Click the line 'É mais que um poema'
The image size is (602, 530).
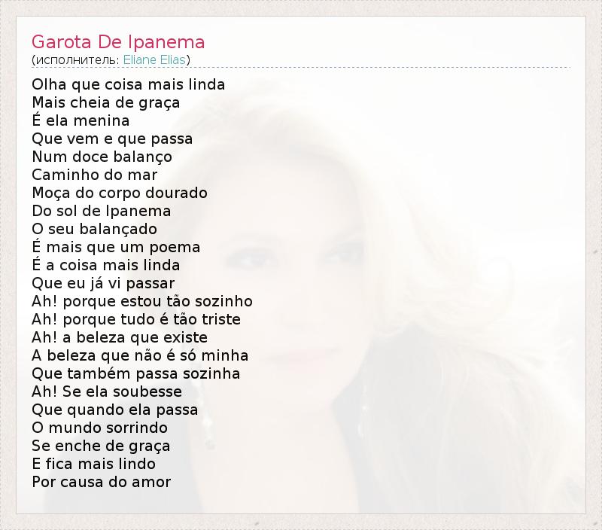(x=116, y=247)
